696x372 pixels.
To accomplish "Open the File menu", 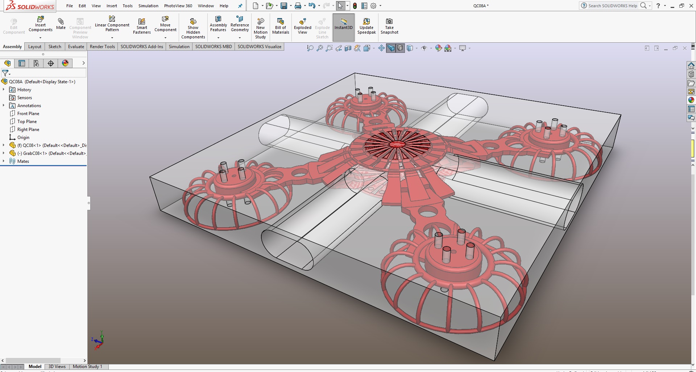I will 70,6.
